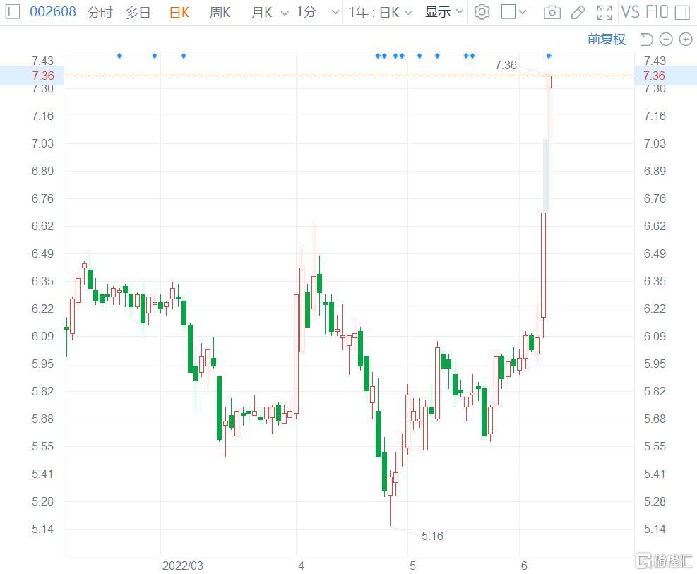Activate the drawing pencil tool
This screenshot has height=574, width=697.
(578, 13)
